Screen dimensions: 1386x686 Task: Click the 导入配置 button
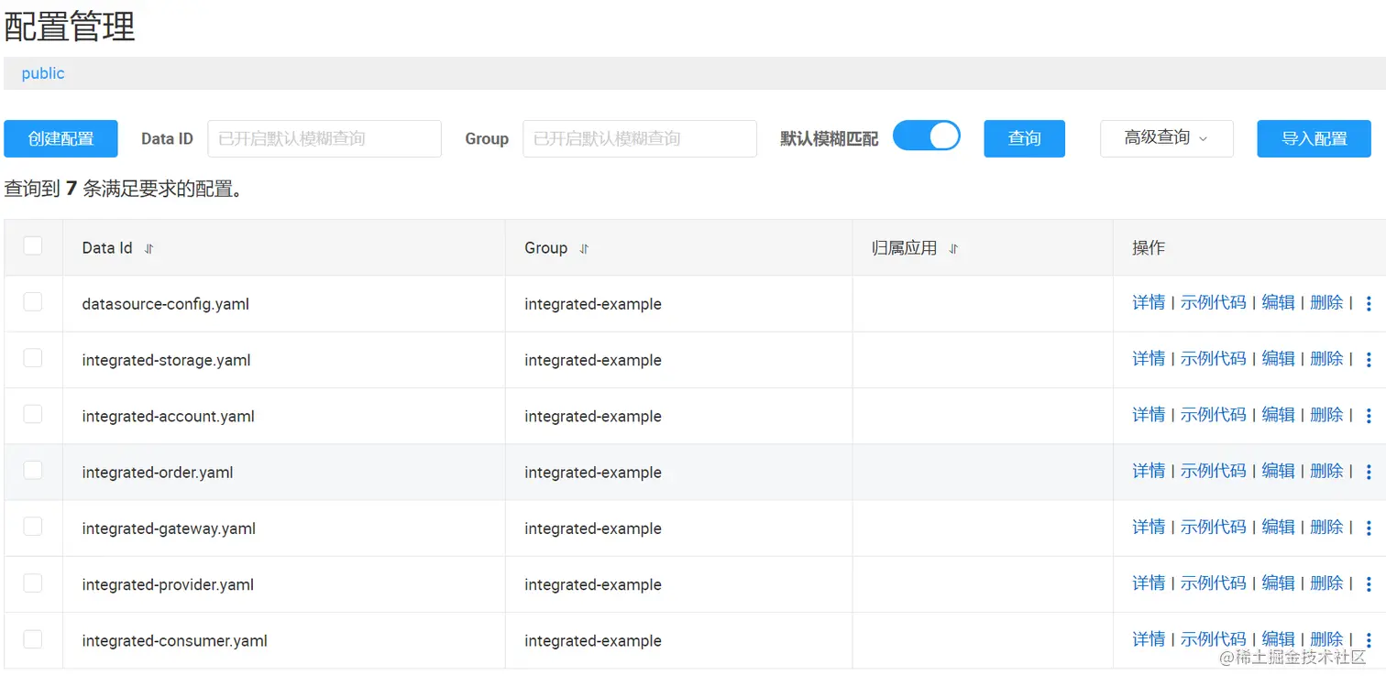tap(1314, 138)
